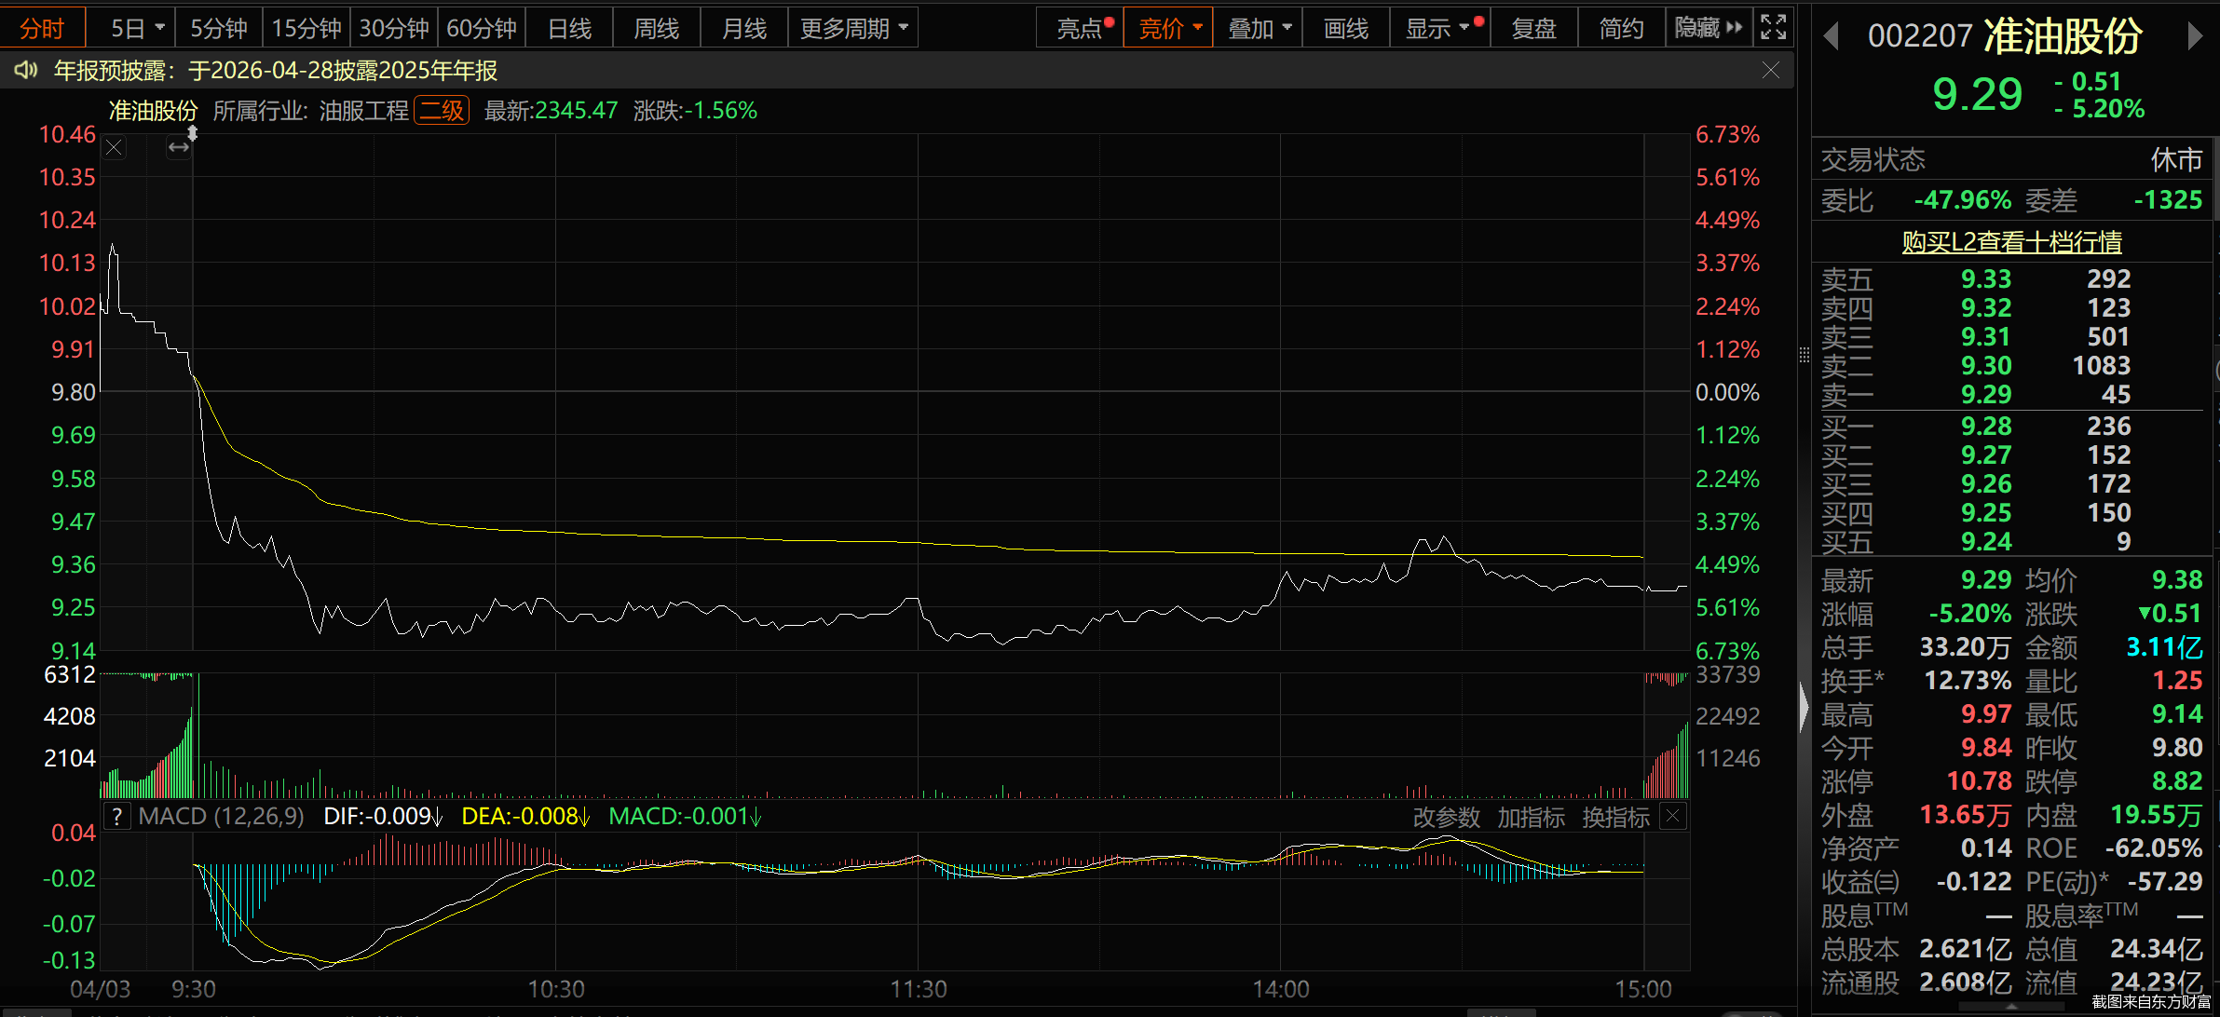The width and height of the screenshot is (2220, 1017).
Task: Click the speaker announcement icon
Action: click(x=25, y=70)
